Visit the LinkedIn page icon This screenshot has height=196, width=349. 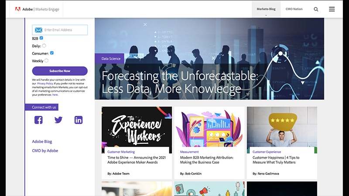pos(79,120)
